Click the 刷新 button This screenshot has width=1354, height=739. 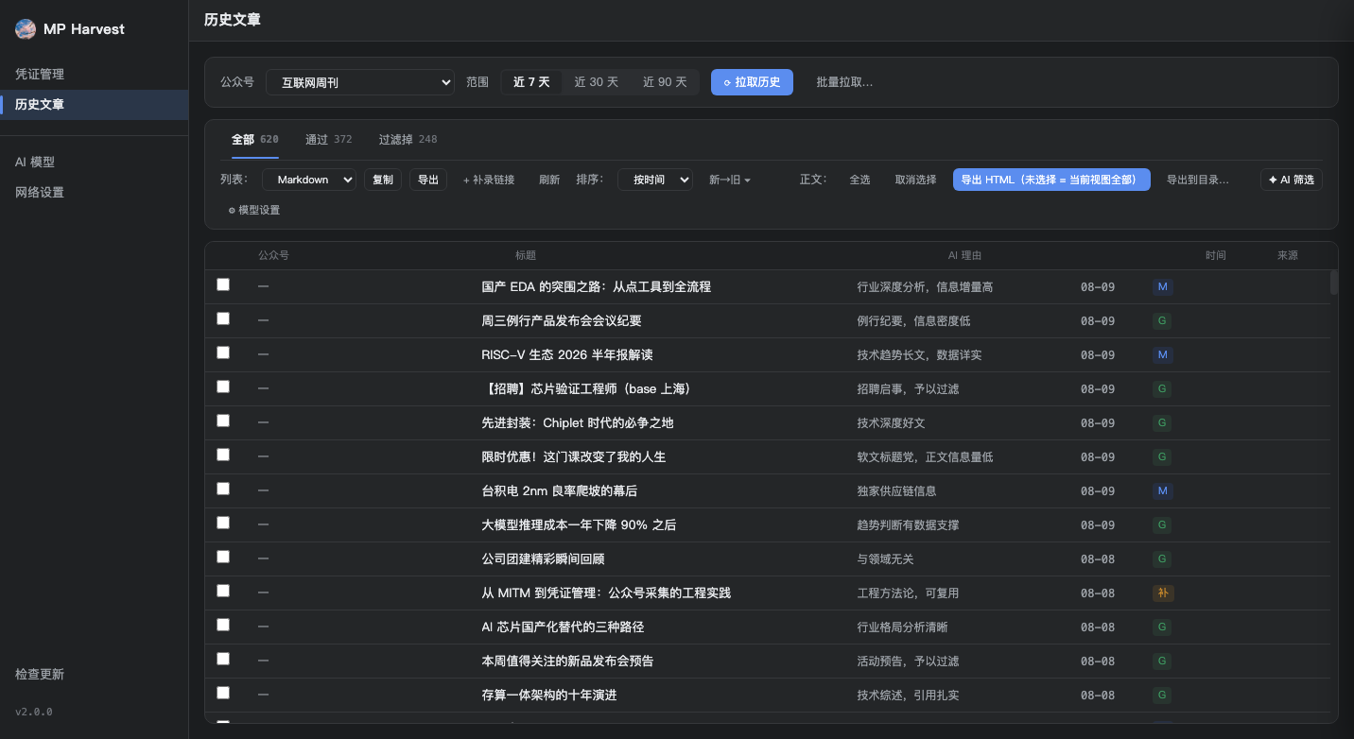click(x=549, y=180)
